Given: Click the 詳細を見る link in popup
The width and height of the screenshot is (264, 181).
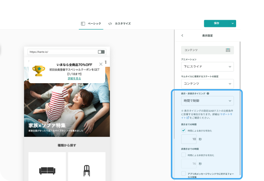Looking at the screenshot, I should pyautogui.click(x=74, y=78).
